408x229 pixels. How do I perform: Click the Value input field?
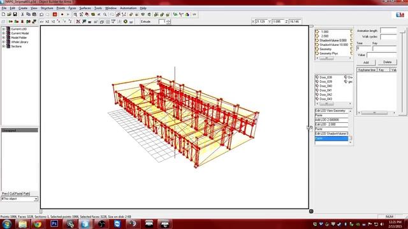tap(381, 55)
